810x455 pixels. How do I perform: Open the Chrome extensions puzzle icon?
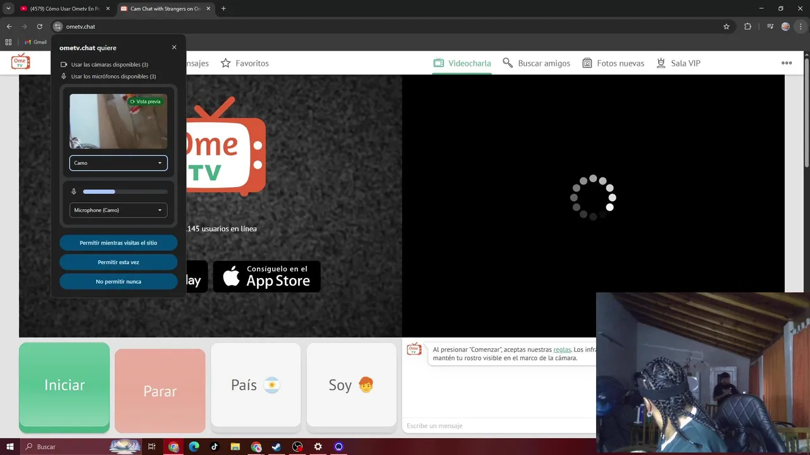[747, 27]
